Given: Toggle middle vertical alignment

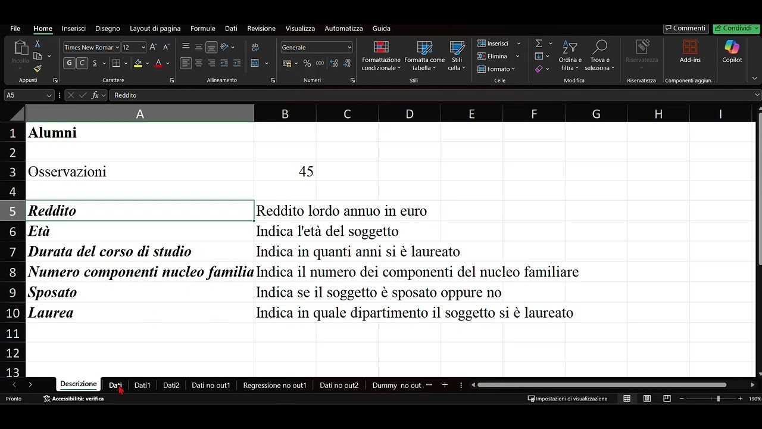Looking at the screenshot, I should point(199,47).
